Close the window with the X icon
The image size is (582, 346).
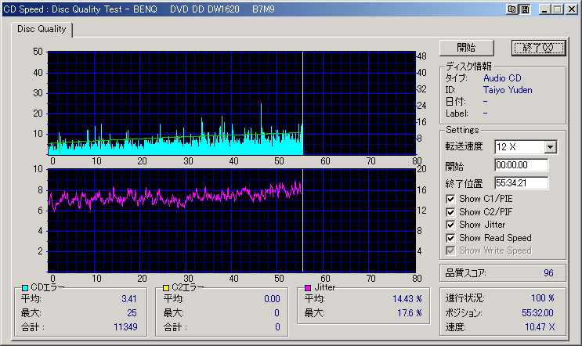pos(571,9)
